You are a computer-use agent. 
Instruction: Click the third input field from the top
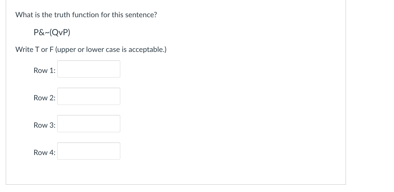tap(89, 124)
